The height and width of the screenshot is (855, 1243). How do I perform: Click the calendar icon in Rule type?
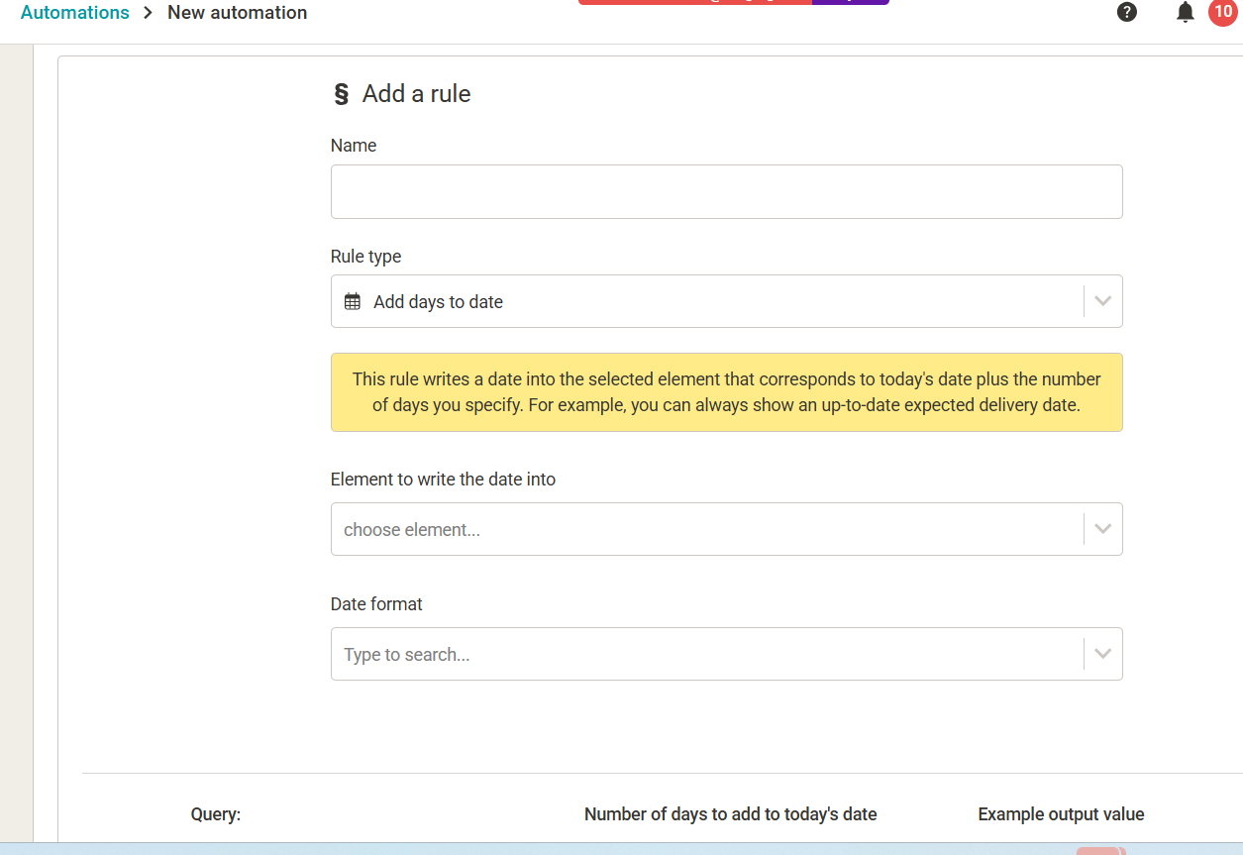pos(353,302)
